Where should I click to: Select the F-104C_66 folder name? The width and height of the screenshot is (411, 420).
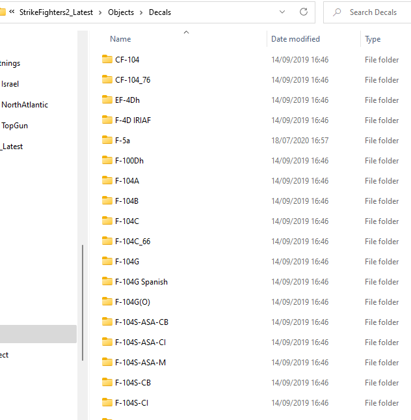point(133,242)
